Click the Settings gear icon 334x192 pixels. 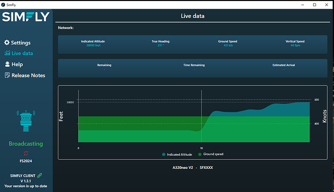[7, 43]
